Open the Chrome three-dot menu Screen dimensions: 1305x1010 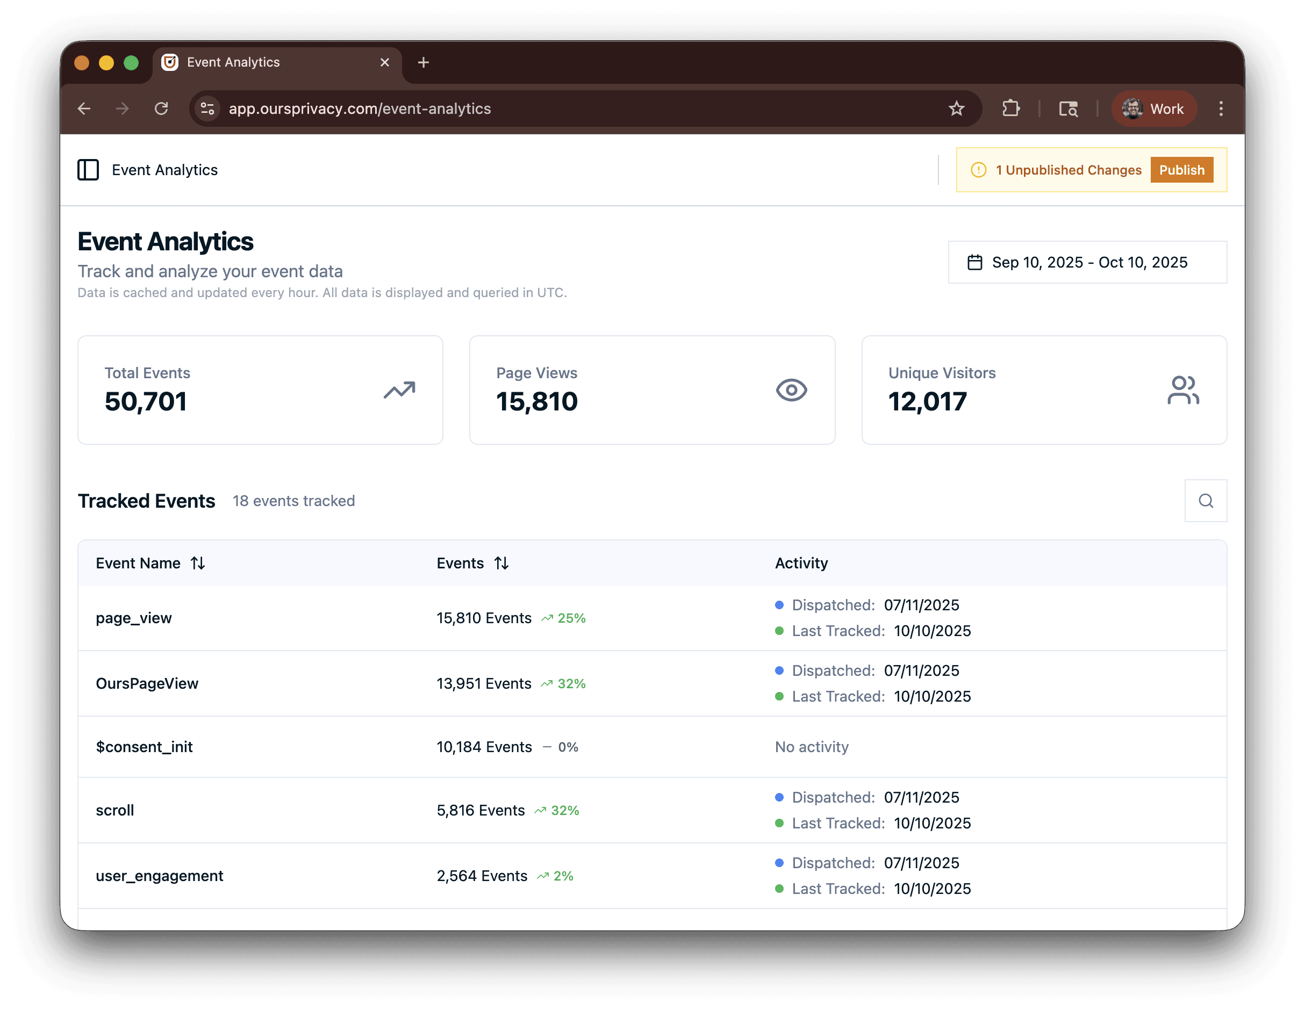(x=1221, y=109)
